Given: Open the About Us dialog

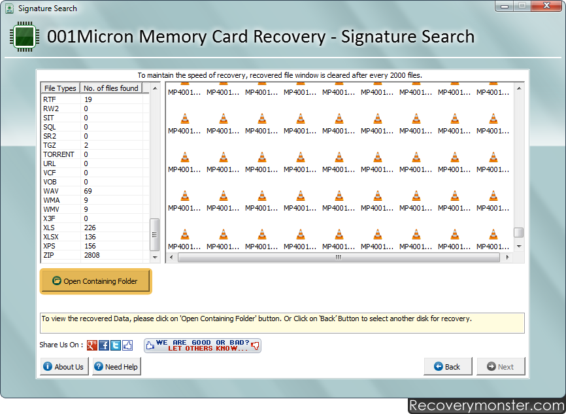Looking at the screenshot, I should pos(64,367).
